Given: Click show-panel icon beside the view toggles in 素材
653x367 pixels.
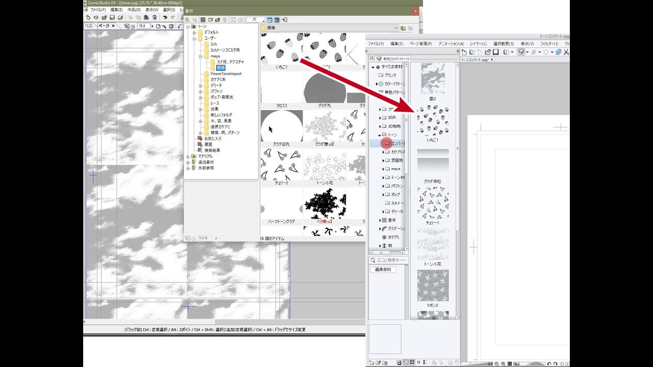Looking at the screenshot, I should tap(285, 20).
